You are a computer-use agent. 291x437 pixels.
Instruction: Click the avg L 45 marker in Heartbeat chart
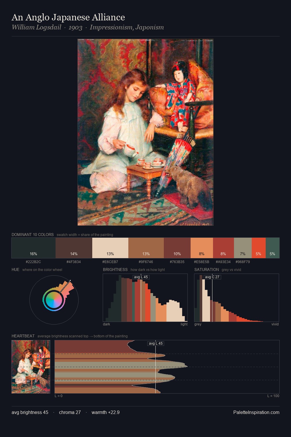click(156, 343)
